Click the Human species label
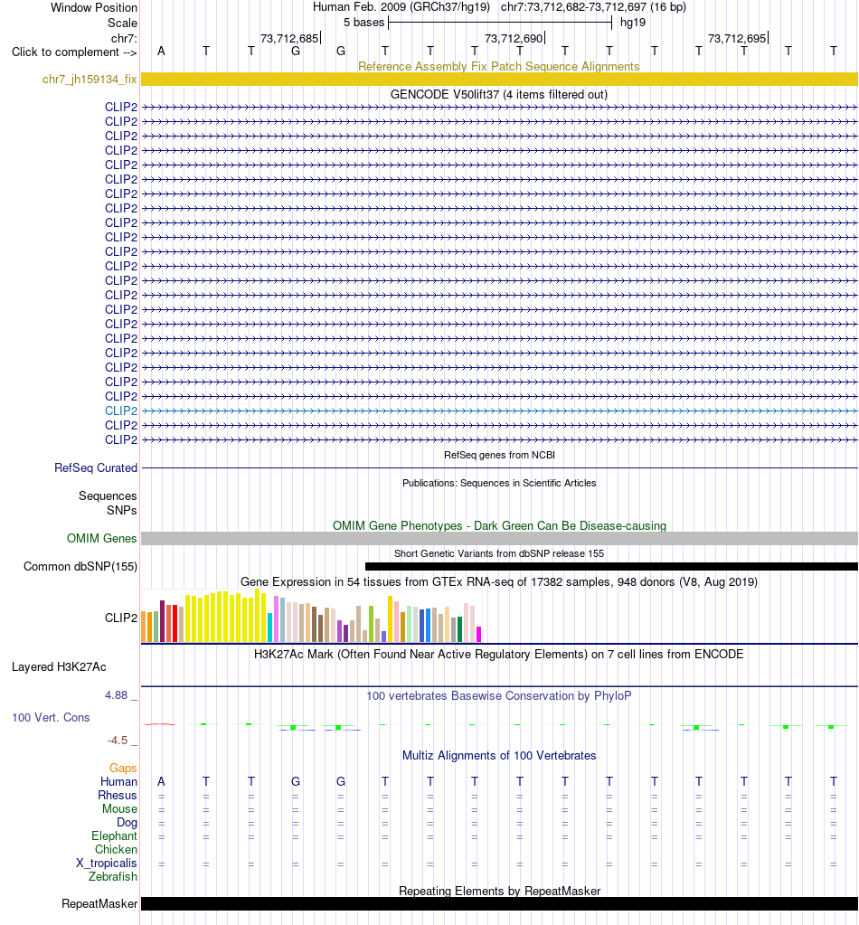The height and width of the screenshot is (925, 859). (118, 781)
